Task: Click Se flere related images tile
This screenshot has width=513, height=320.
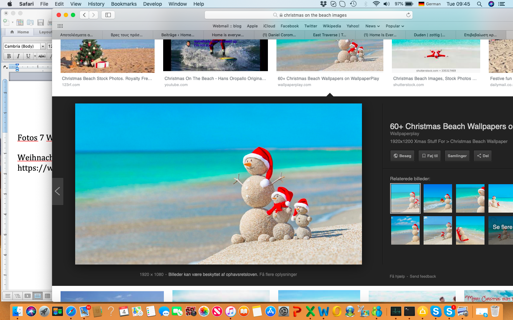Action: tap(501, 230)
